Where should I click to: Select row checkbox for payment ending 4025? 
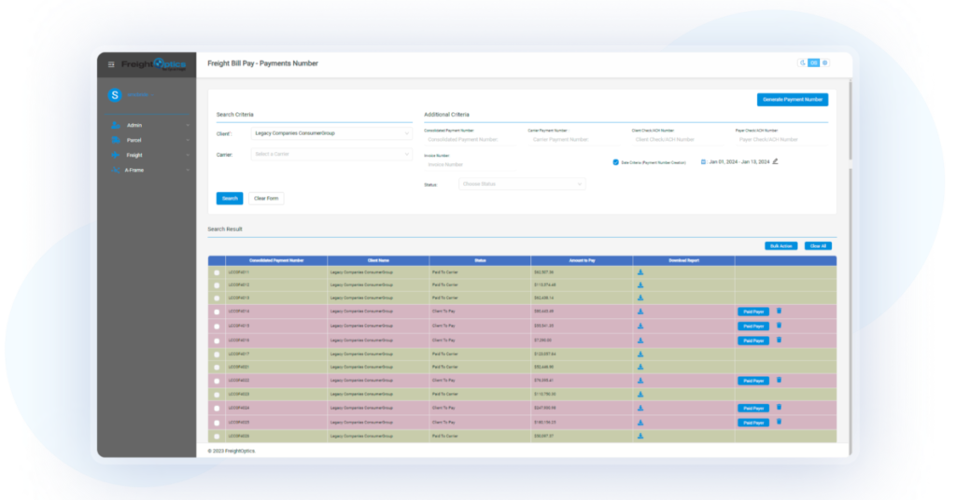[217, 424]
